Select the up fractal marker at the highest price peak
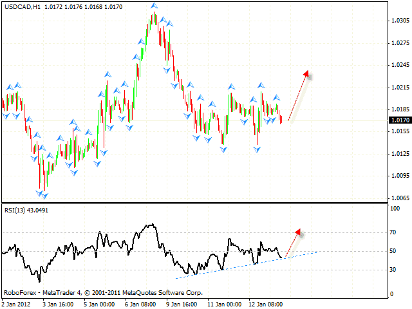The height and width of the screenshot is (309, 412). 153,6
